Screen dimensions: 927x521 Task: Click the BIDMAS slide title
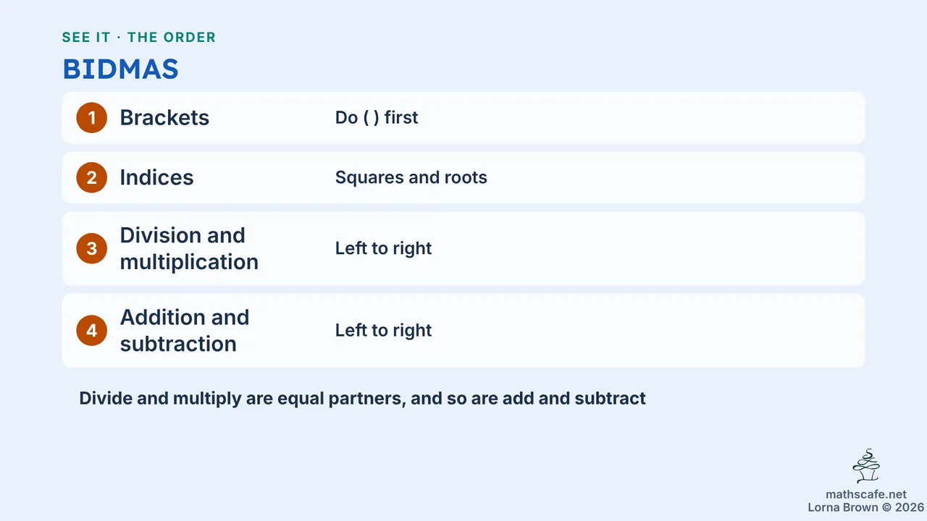point(120,69)
